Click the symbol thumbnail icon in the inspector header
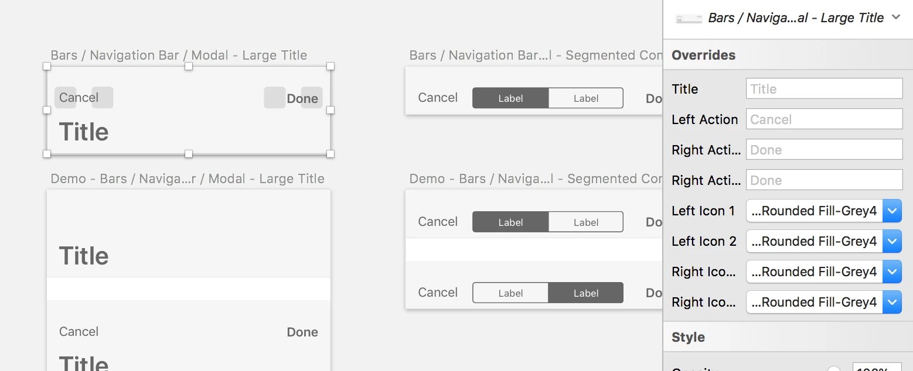Viewport: 913px width, 371px height. (689, 19)
